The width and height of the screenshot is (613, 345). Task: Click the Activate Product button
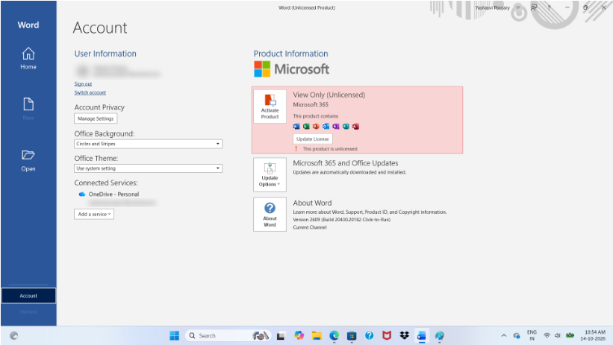coord(270,107)
